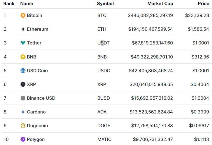Image resolution: width=212 pixels, height=145 pixels.
Task: Click the yellow BNB logo icon
Action: (23, 57)
